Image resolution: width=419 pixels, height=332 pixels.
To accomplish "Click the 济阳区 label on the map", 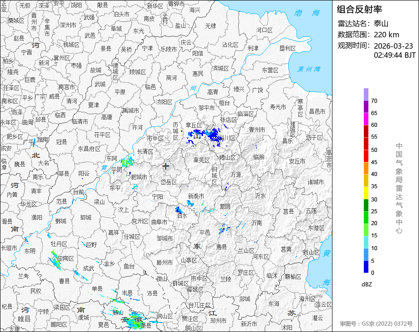I will pyautogui.click(x=164, y=102).
